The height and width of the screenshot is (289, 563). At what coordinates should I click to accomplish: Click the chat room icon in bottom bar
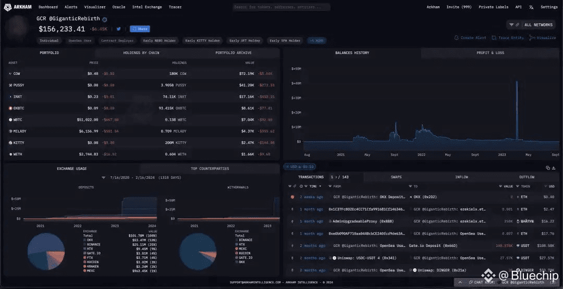(470, 282)
